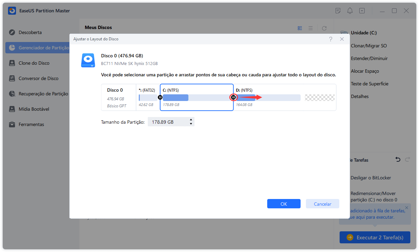419x252 pixels.
Task: Click the Tamanho da Partição: label
Action: coord(123,122)
